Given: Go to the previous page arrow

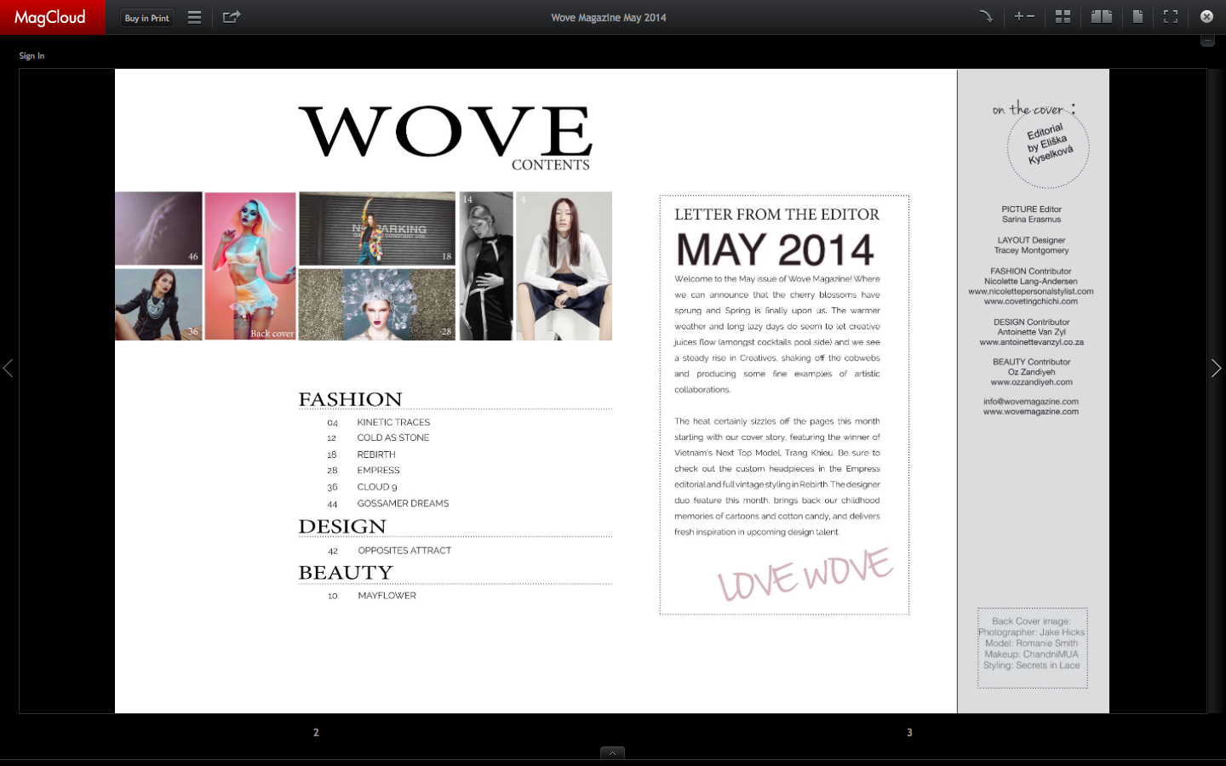Looking at the screenshot, I should click(9, 368).
